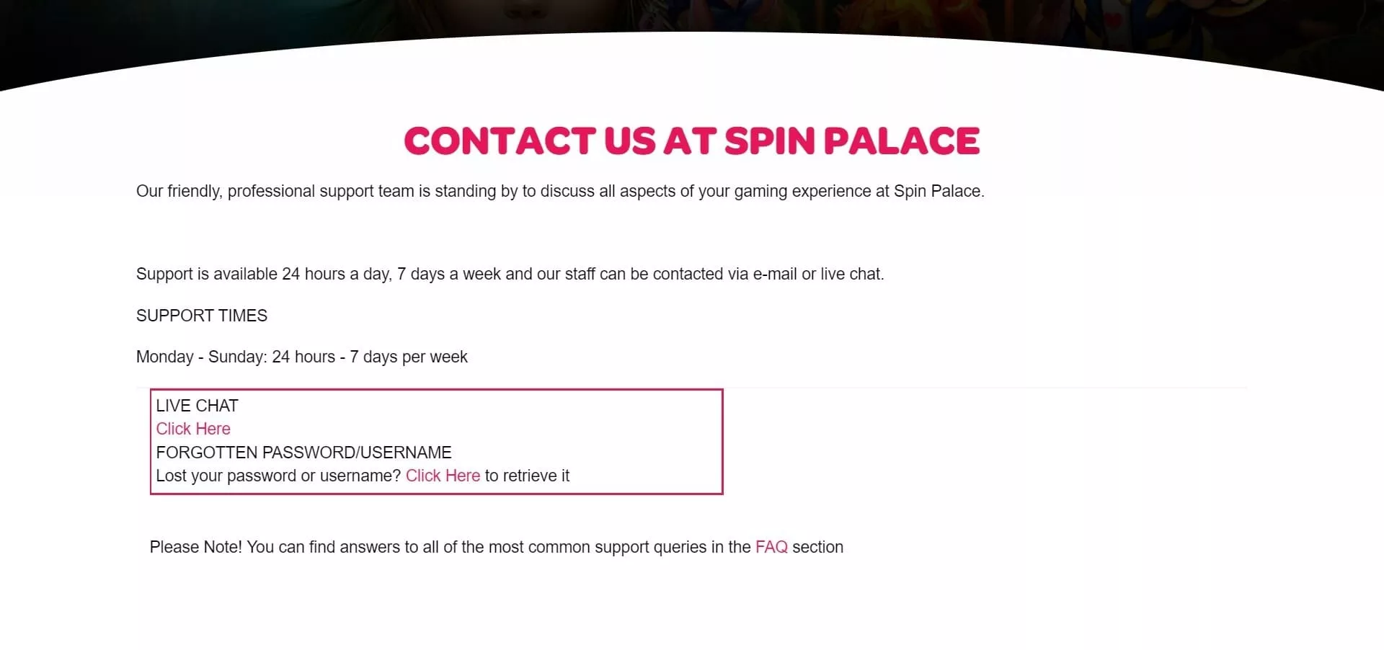Image resolution: width=1384 pixels, height=650 pixels.
Task: Click the word 'section' after FAQ
Action: (817, 547)
